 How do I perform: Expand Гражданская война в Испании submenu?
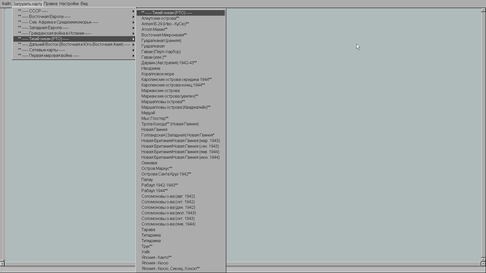[x=74, y=33]
